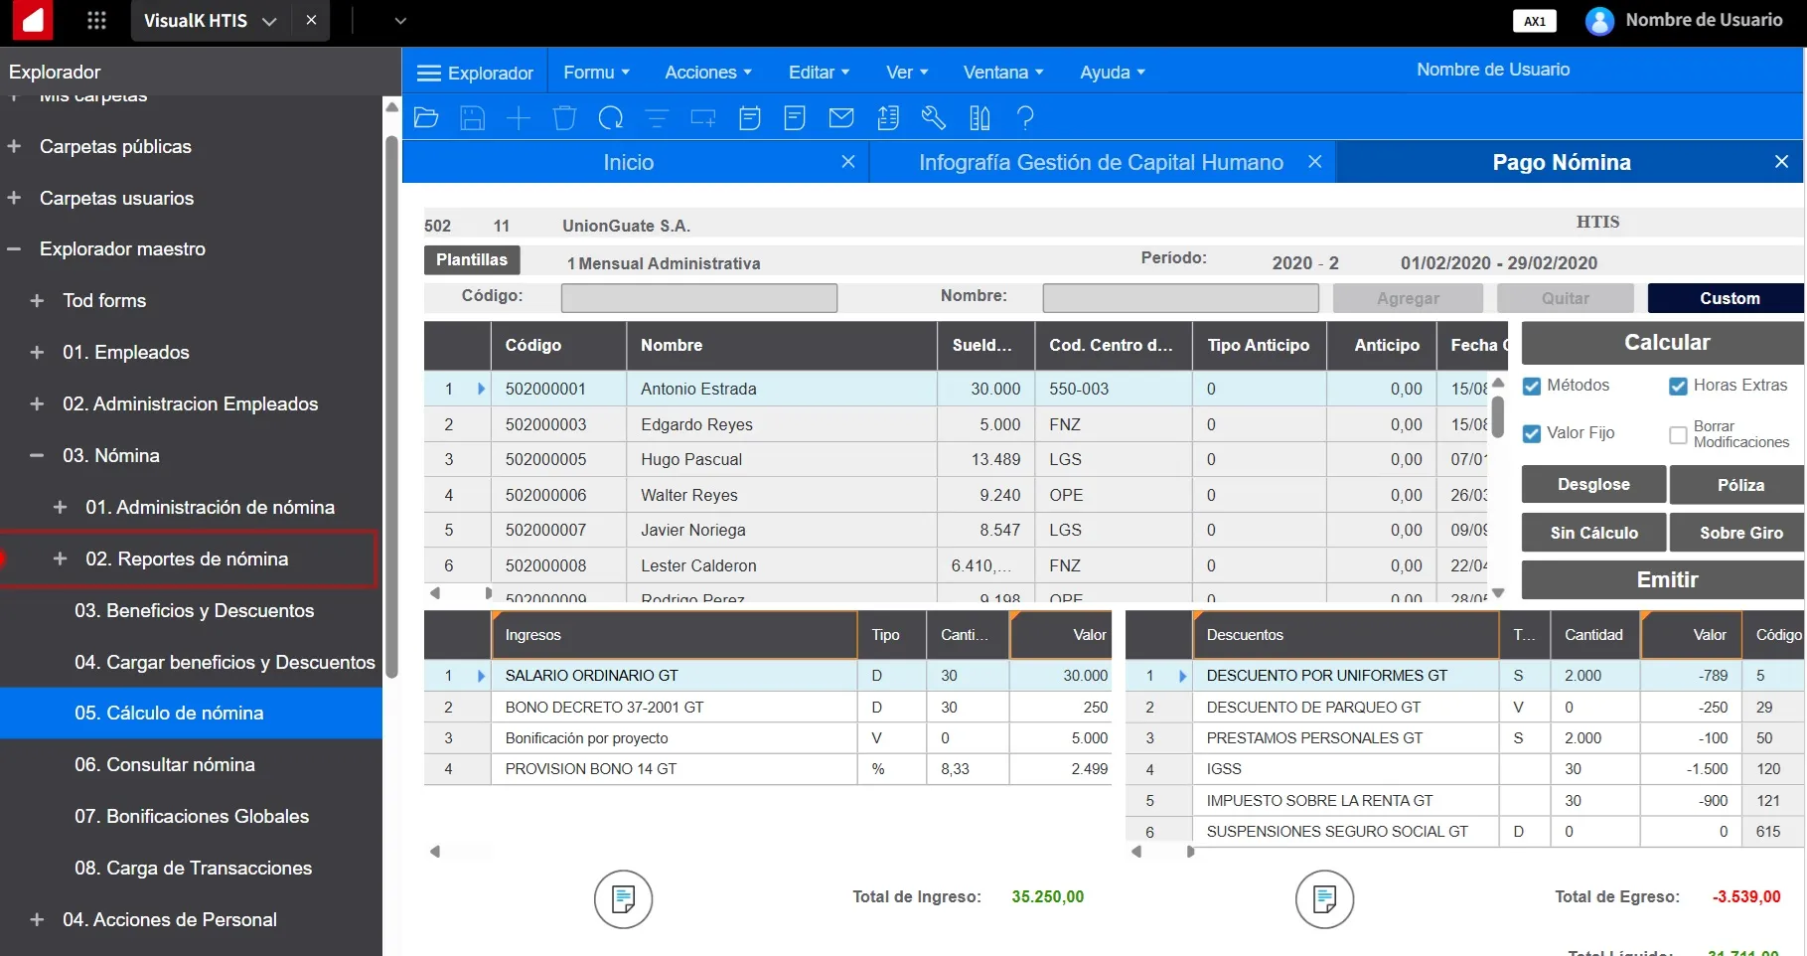Click the explorer panel vertical scrollbar

391,398
